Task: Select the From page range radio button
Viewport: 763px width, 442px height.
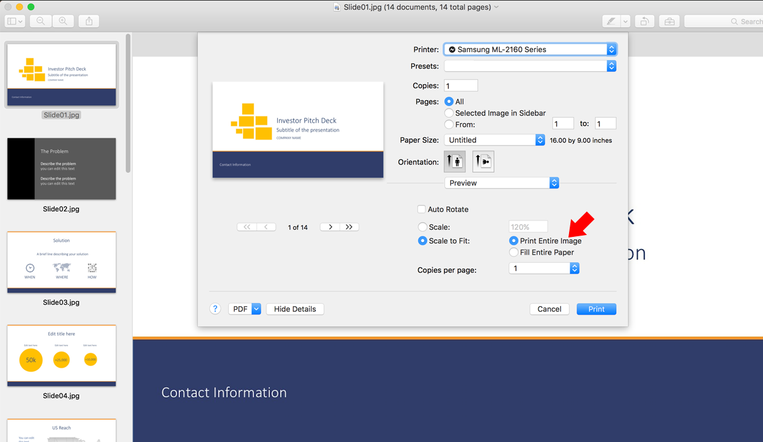Action: [450, 124]
